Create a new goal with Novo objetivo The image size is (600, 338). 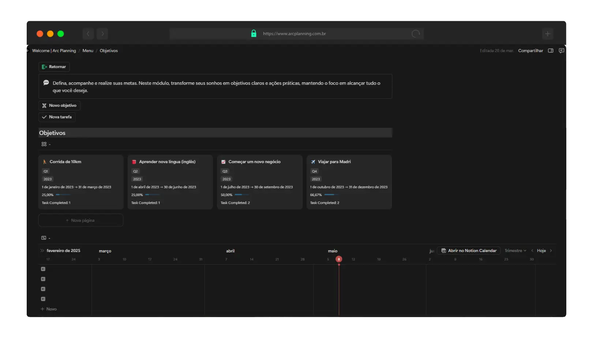pyautogui.click(x=59, y=106)
